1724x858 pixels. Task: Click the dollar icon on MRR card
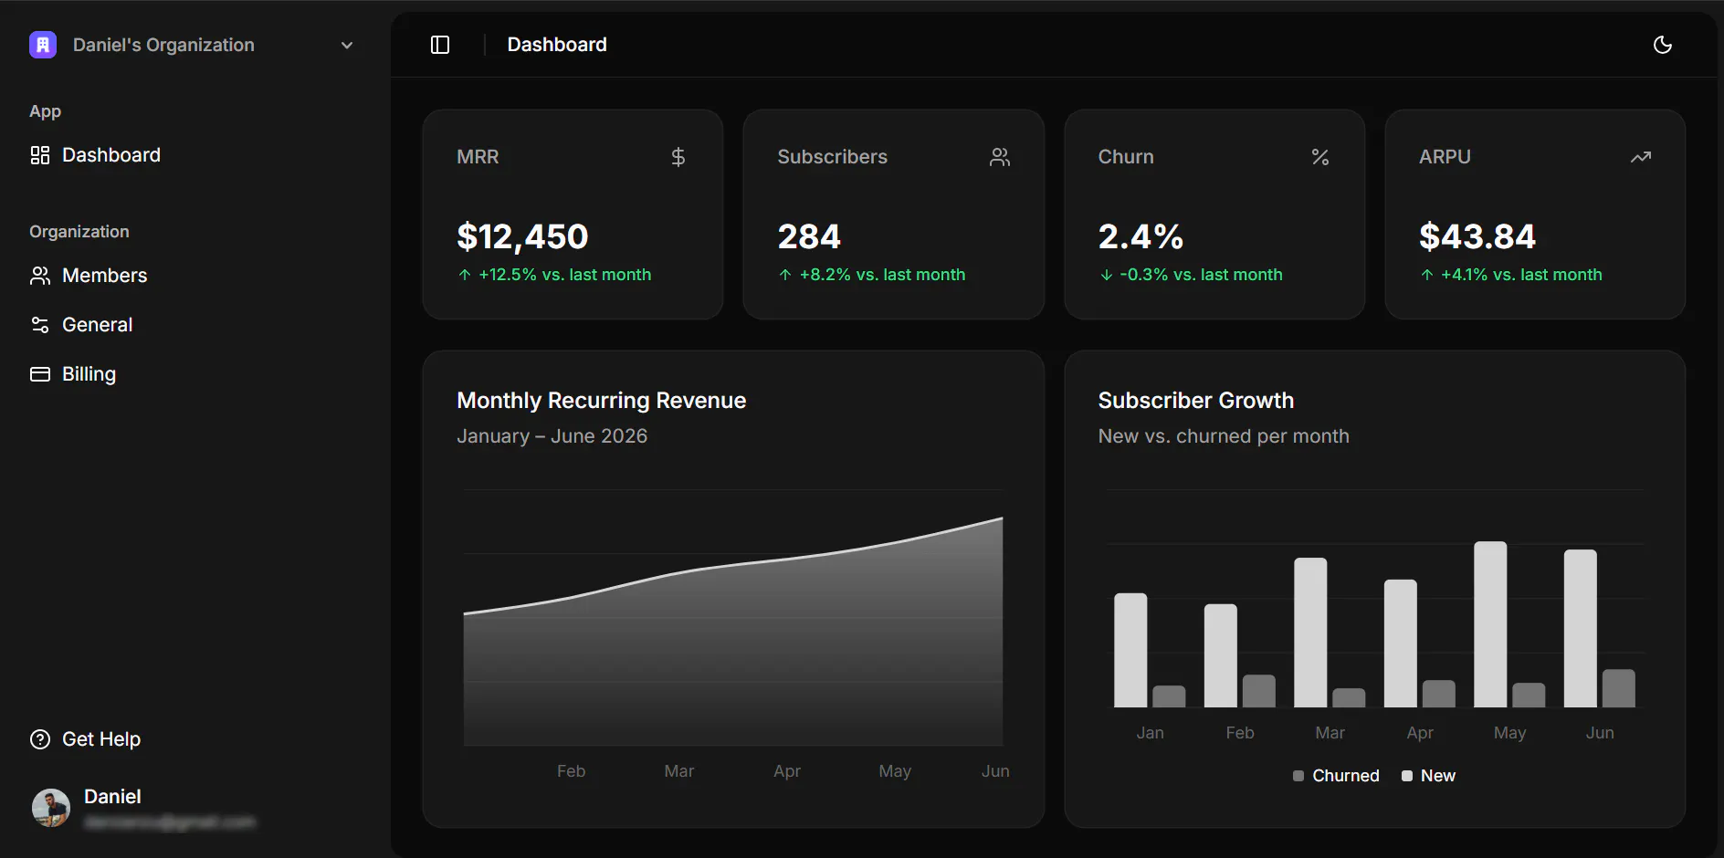[678, 157]
